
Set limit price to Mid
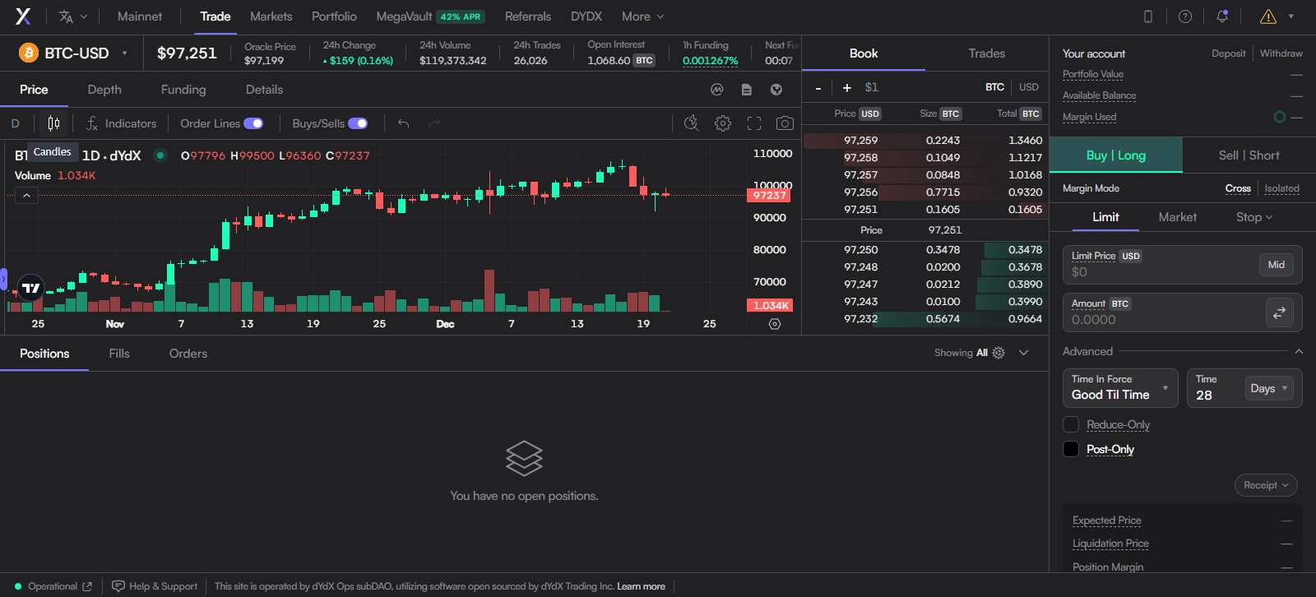1276,265
